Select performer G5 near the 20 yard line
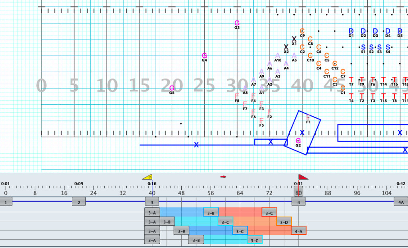Image resolution: width=408 pixels, height=248 pixels. point(171,87)
